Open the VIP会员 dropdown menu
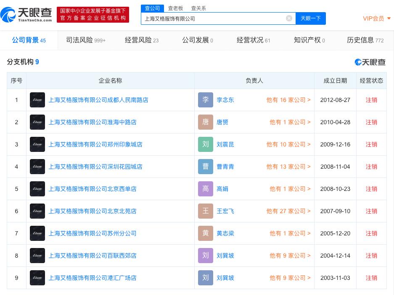Viewport: 394px width, 295px height. point(377,18)
